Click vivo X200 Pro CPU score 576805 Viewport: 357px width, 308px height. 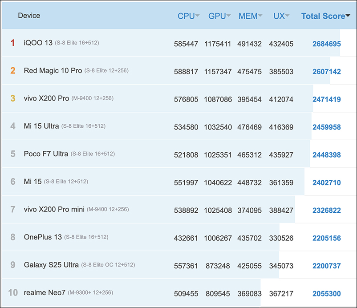point(186,99)
